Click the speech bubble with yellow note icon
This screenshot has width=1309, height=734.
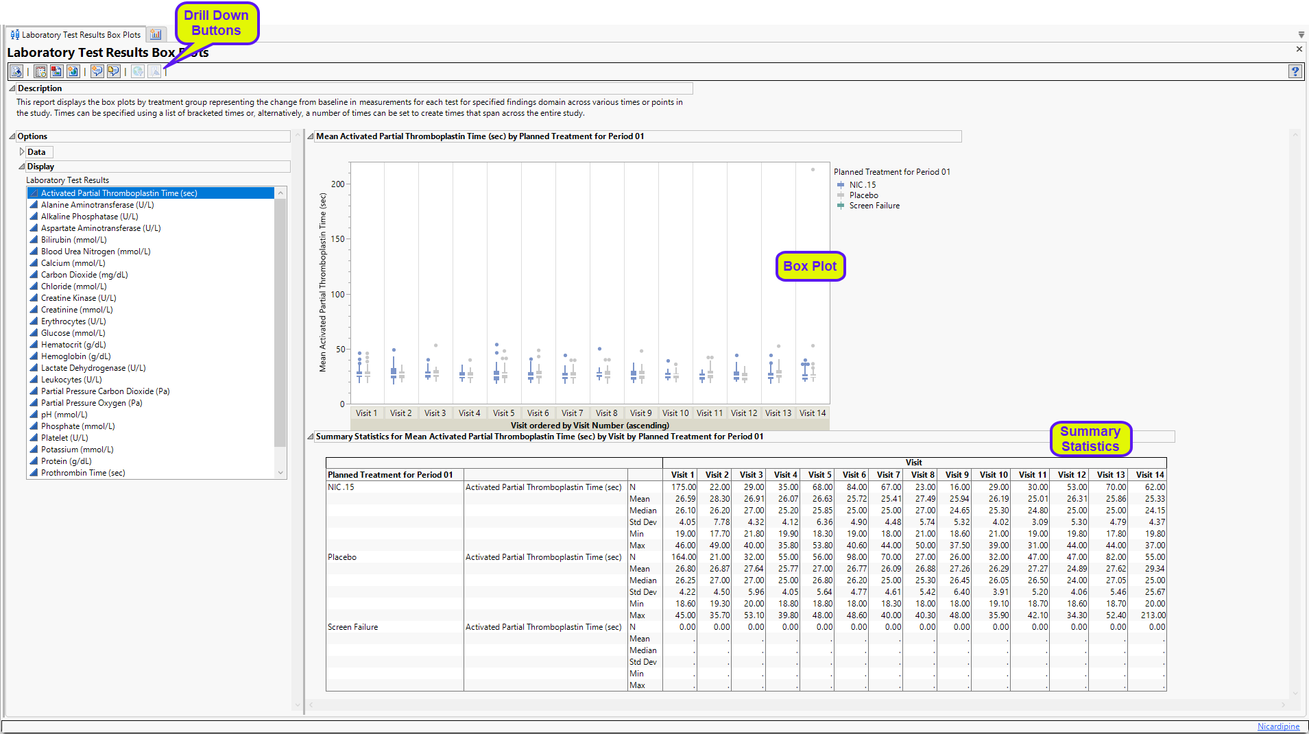coord(113,71)
